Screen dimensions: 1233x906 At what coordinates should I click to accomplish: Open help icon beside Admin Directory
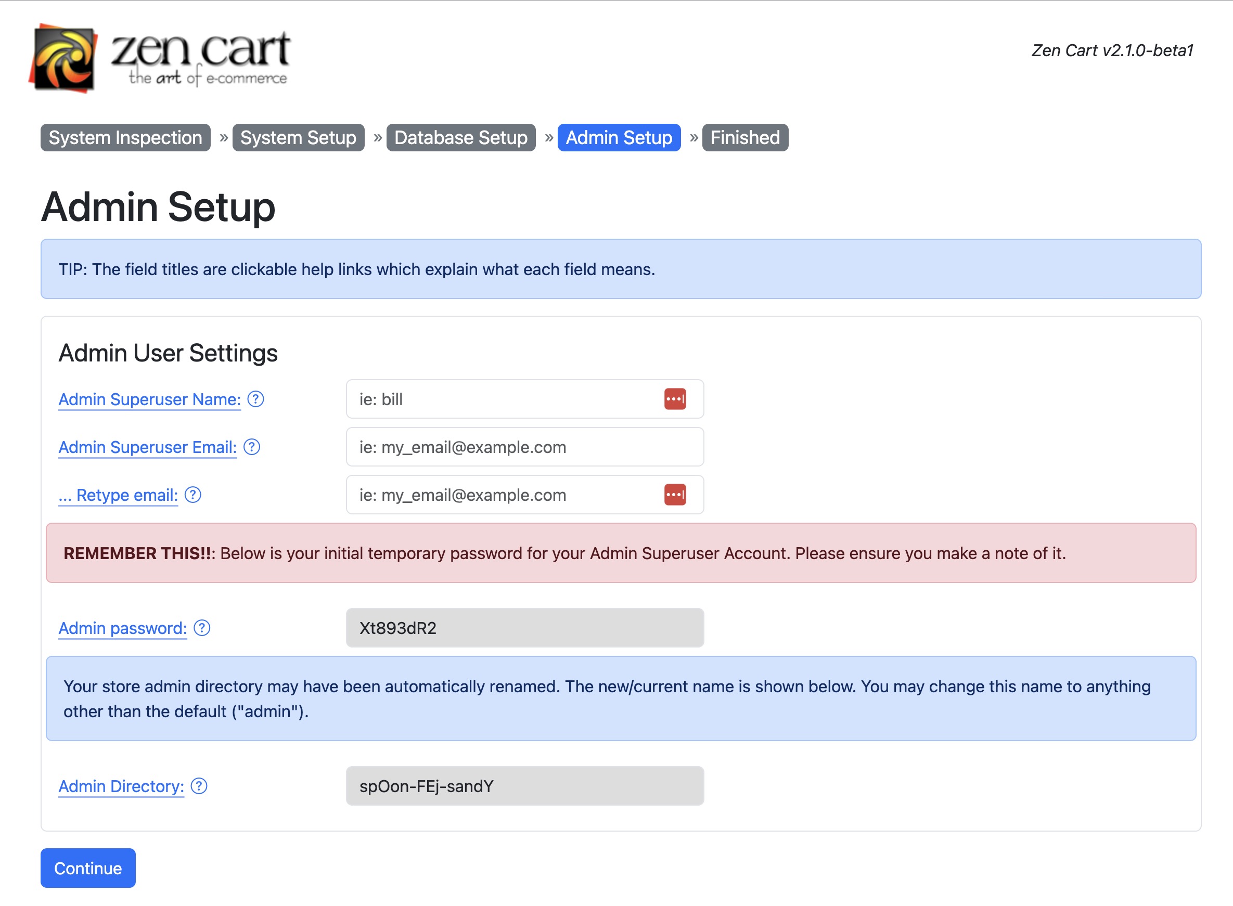199,786
